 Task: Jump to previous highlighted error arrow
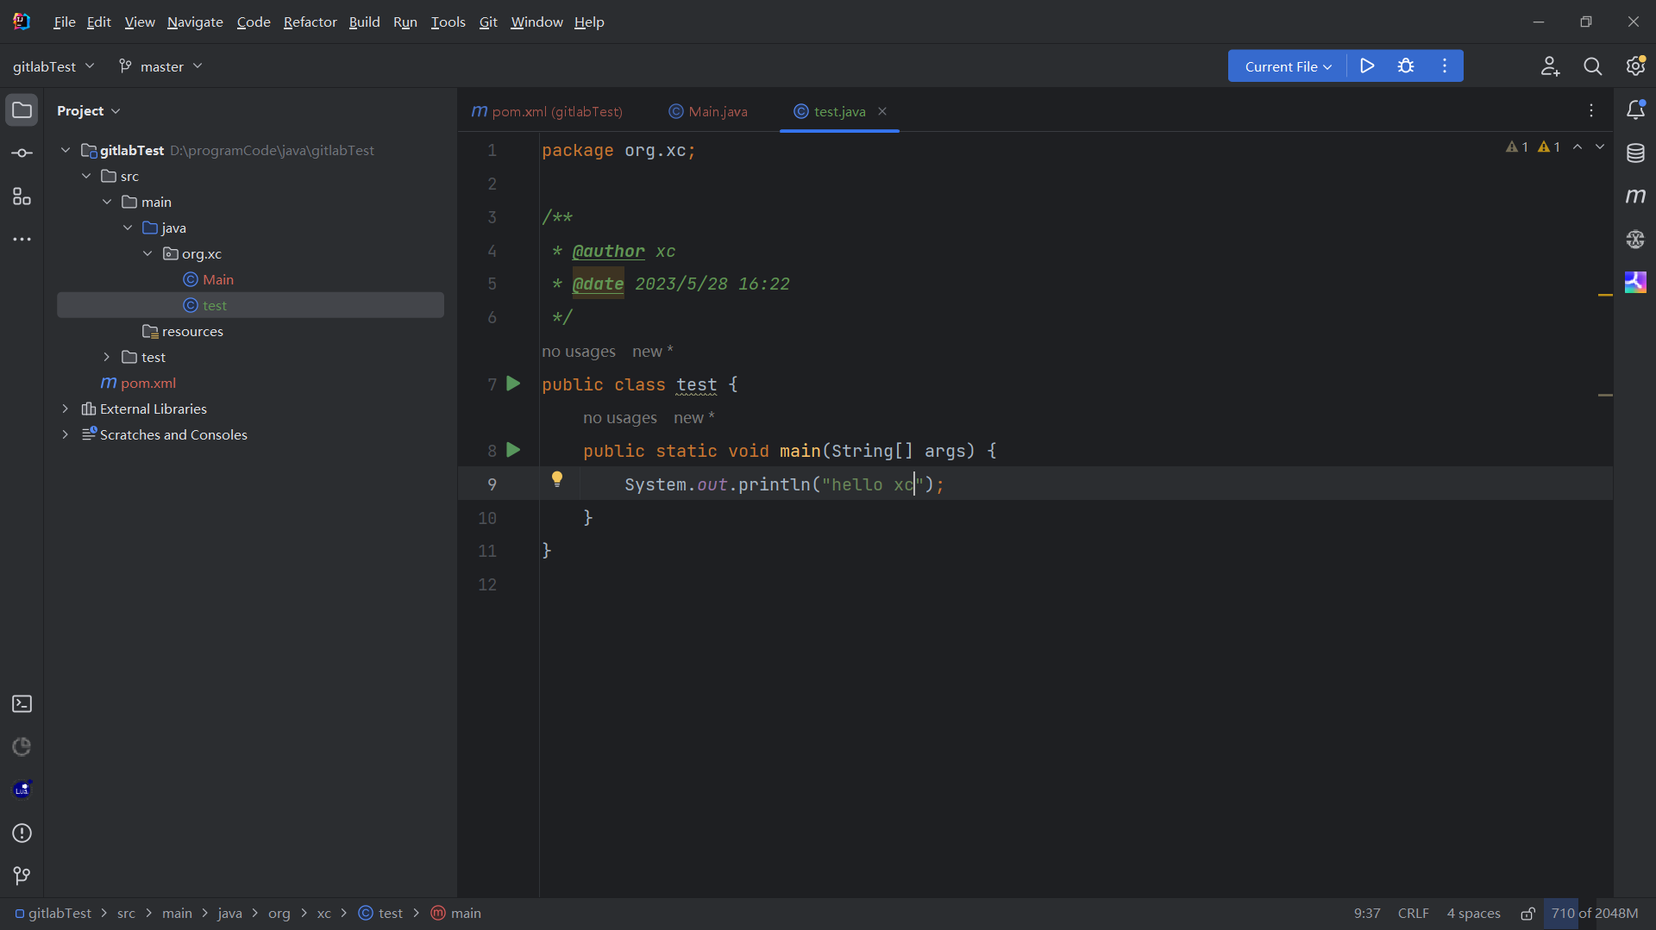1578,147
